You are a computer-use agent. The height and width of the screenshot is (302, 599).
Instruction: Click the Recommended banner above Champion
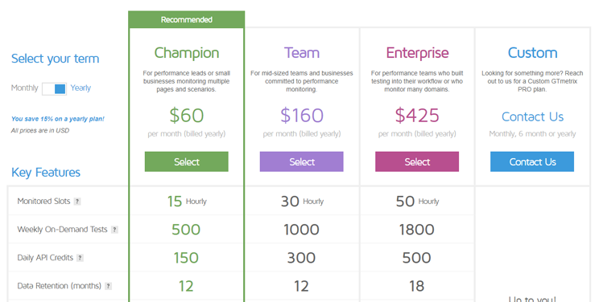point(187,19)
